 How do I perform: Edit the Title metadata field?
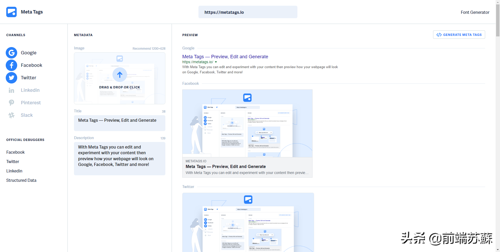click(120, 123)
